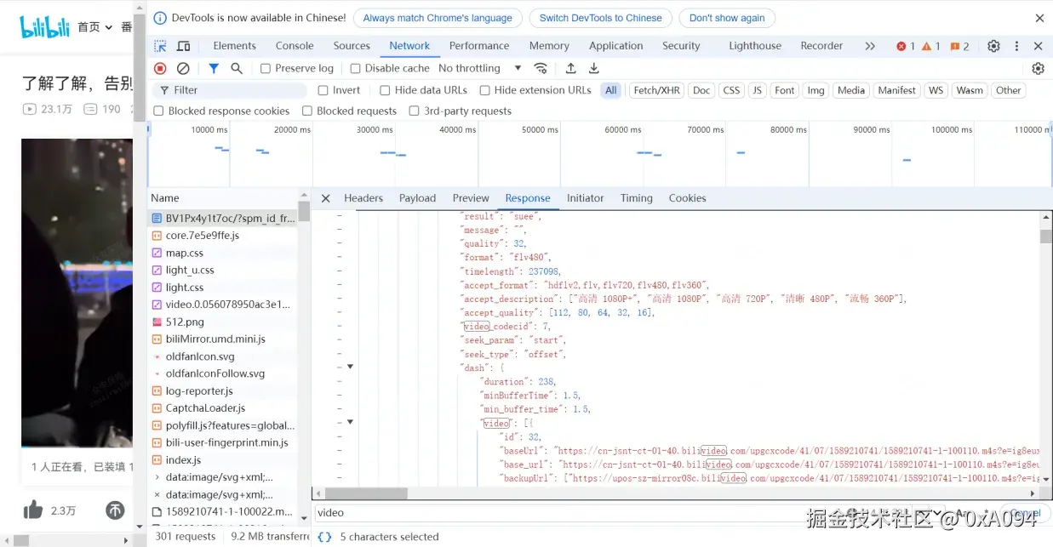The height and width of the screenshot is (547, 1053).
Task: Show more DevTools tabs chevron
Action: point(870,46)
